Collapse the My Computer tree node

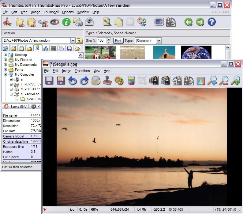click(5, 75)
